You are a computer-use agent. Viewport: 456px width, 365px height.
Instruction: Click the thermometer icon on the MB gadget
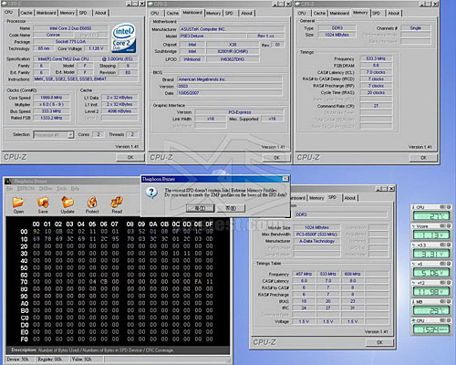[413, 302]
